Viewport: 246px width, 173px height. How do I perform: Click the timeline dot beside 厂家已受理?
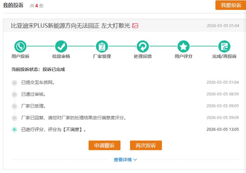tap(14, 106)
